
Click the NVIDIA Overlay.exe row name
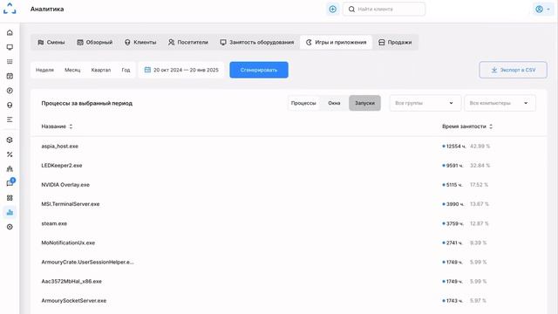click(65, 185)
